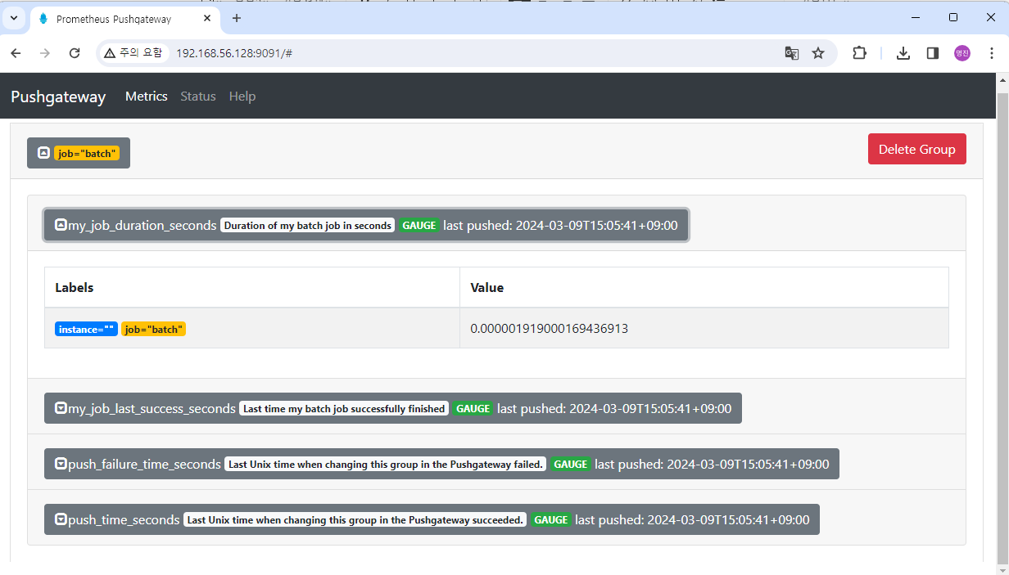This screenshot has width=1009, height=575.
Task: Expand the push_time_seconds metric
Action: [x=432, y=519]
